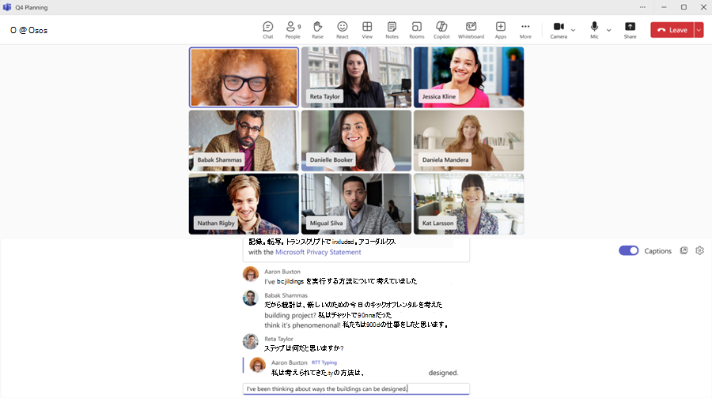The image size is (712, 398).
Task: Select the highlighted active speaker video tile
Action: (244, 77)
